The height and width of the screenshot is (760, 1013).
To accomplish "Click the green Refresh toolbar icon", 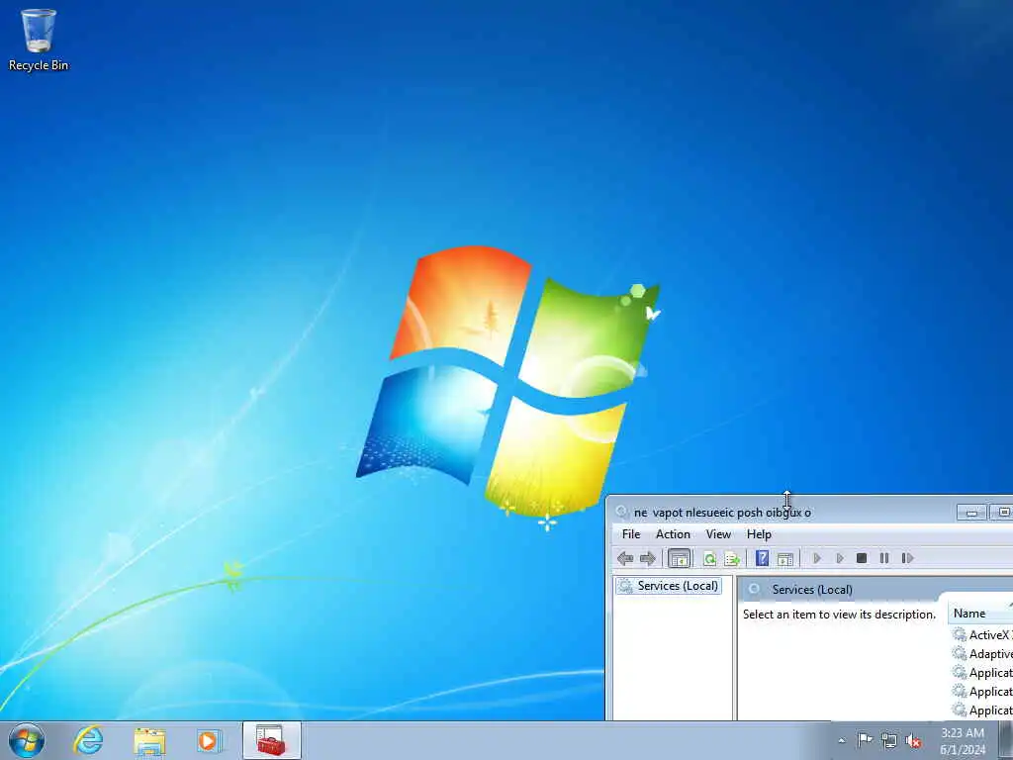I will point(709,558).
